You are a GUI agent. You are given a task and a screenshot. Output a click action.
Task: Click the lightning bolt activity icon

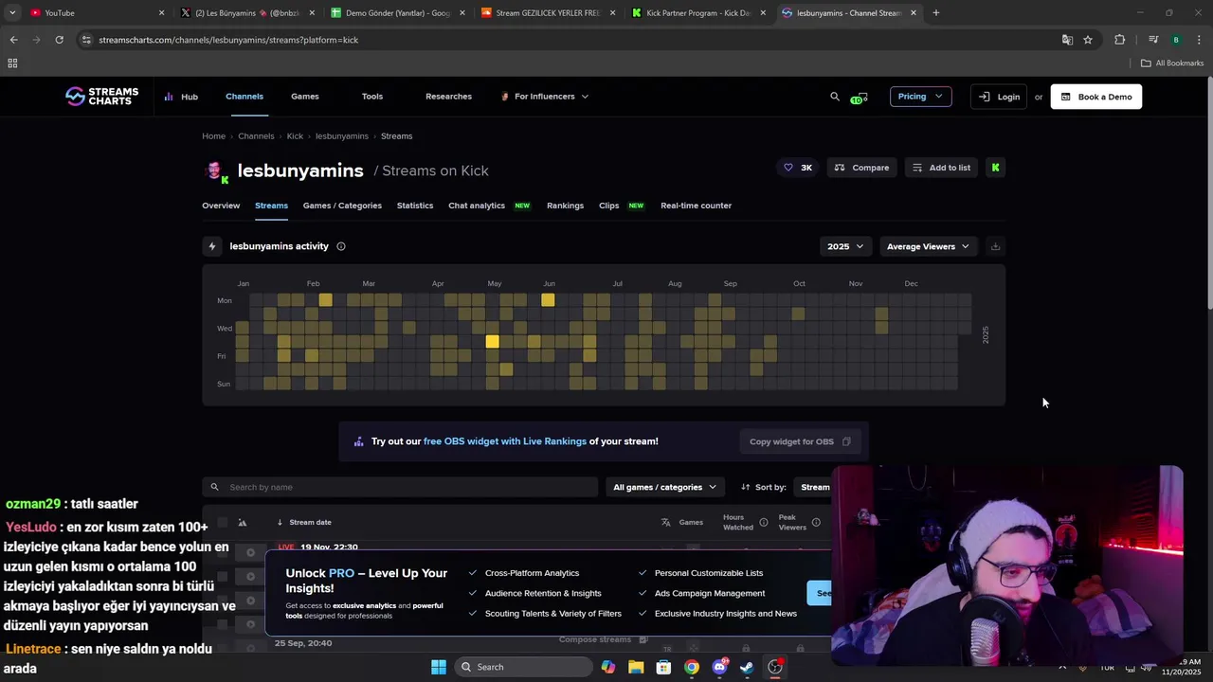click(x=212, y=246)
